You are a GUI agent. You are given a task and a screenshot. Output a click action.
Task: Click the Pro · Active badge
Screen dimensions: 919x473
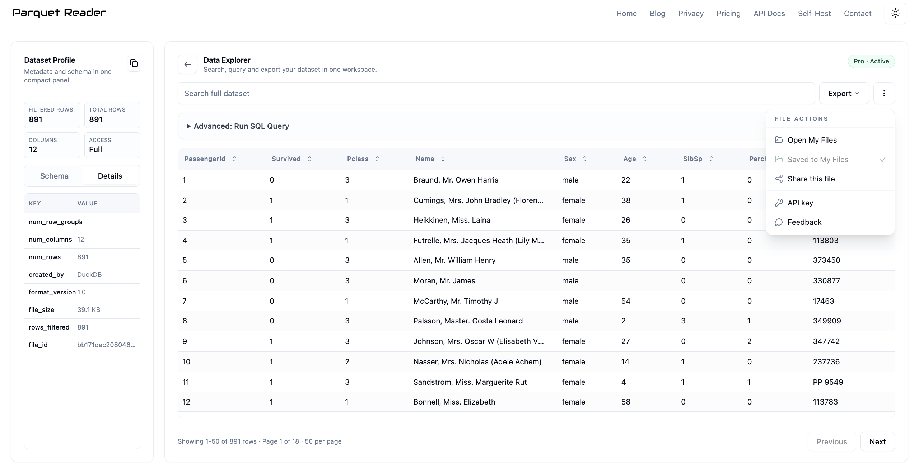(871, 61)
